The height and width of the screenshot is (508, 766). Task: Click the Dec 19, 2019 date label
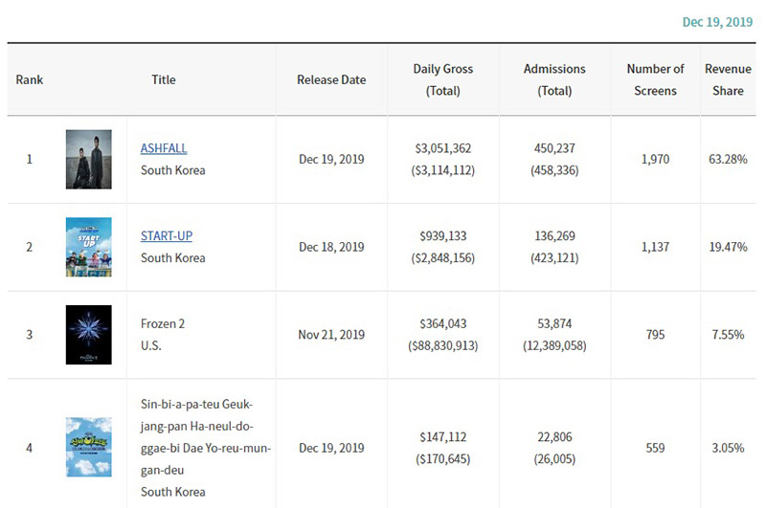click(717, 22)
